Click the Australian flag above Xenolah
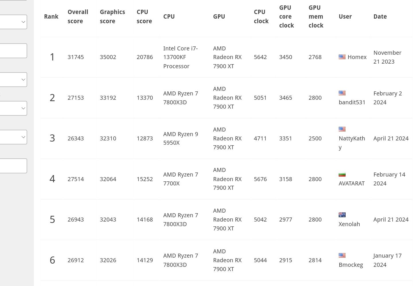Viewport: 413px width, 286px height. click(x=342, y=215)
